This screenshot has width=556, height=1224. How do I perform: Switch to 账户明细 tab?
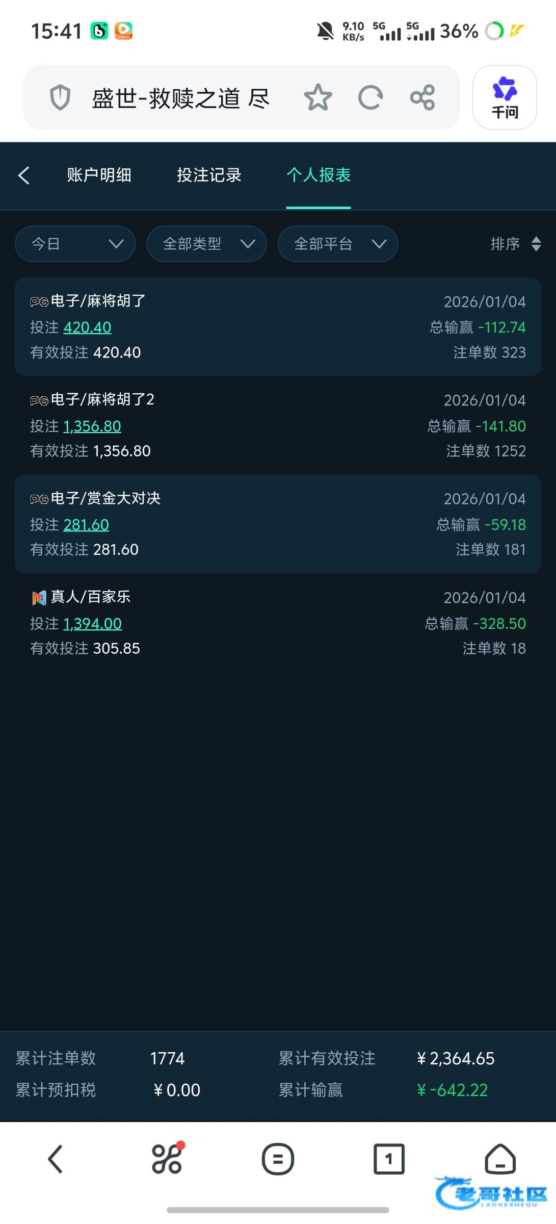(99, 175)
